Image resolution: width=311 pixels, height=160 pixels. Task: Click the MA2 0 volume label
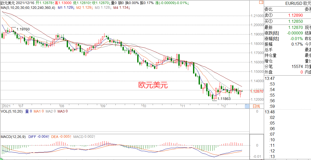(51, 111)
